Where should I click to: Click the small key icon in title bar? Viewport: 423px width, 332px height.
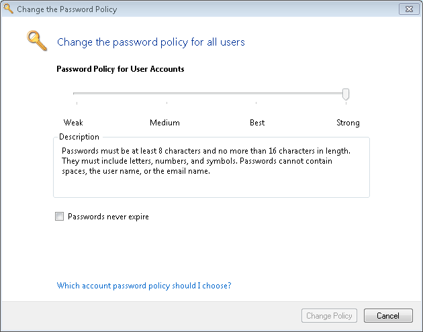(8, 9)
